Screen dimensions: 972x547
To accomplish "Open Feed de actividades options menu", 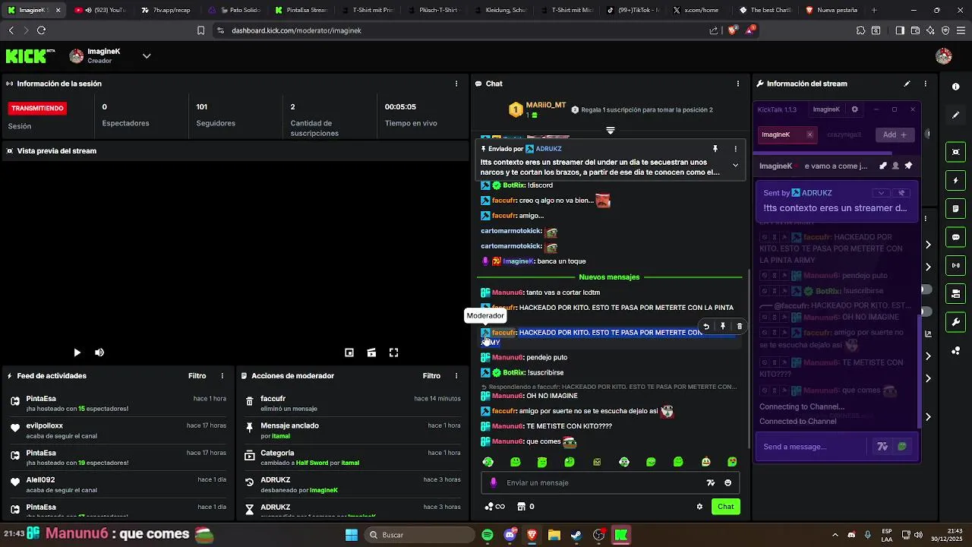I will pyautogui.click(x=222, y=376).
